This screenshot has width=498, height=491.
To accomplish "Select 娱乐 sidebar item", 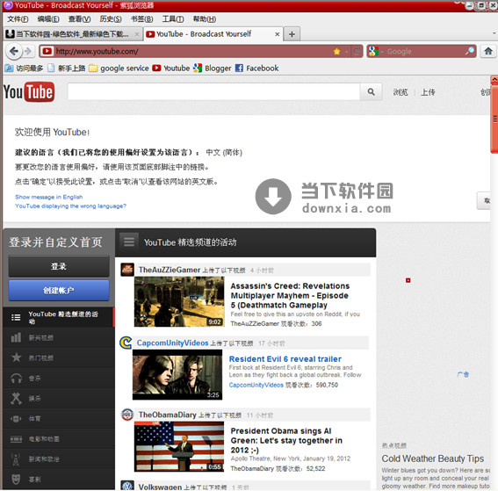I will click(x=59, y=398).
